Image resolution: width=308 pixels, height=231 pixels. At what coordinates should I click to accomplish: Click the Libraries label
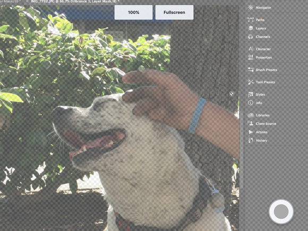(263, 115)
